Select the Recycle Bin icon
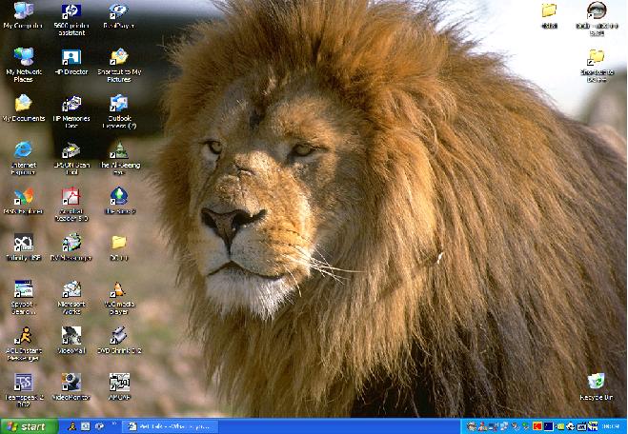This screenshot has width=628, height=434. [x=596, y=382]
